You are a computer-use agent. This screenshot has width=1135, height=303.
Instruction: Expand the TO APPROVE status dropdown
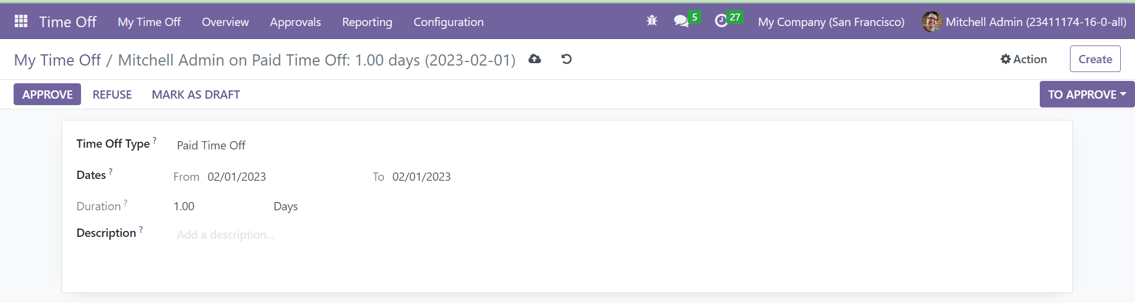1087,95
